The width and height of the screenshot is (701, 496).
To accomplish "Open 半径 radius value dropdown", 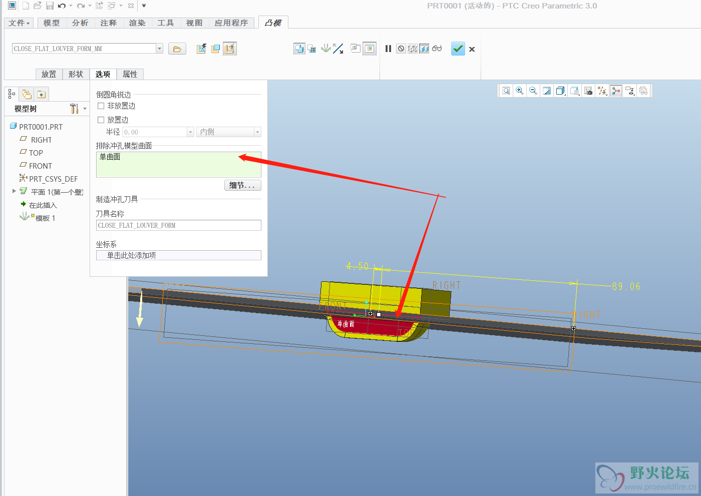I will tap(190, 132).
